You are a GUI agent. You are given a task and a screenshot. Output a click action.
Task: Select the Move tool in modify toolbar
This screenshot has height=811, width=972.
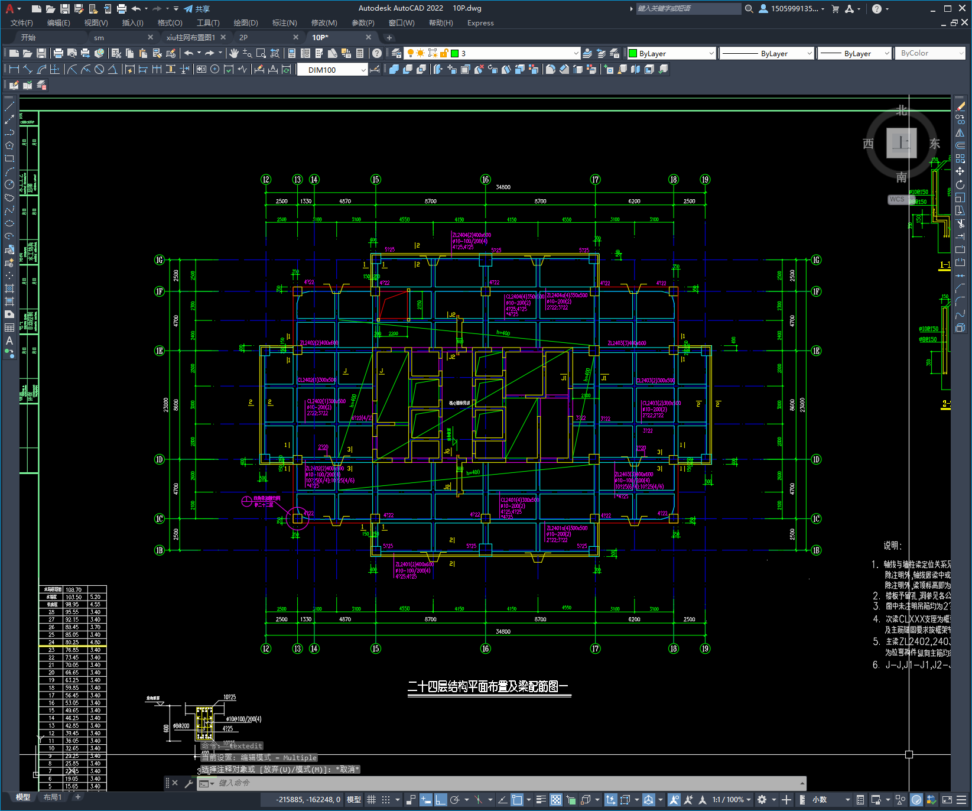tap(960, 171)
